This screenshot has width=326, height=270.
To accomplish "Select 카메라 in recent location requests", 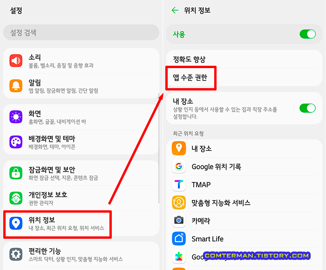I will (244, 221).
